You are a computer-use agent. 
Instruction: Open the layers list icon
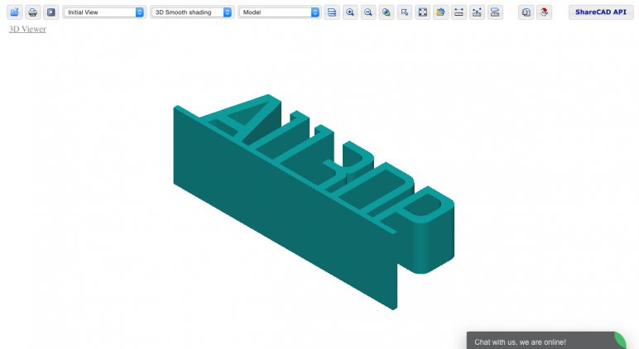332,12
